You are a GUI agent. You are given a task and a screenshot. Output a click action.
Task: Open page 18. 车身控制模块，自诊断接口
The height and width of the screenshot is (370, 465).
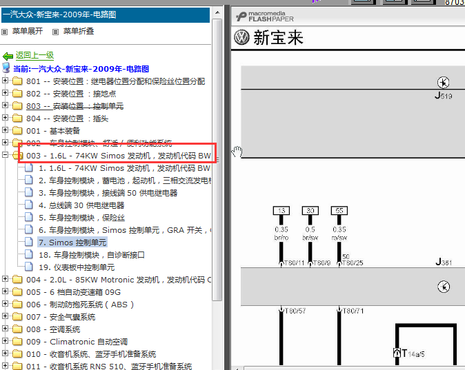92,255
